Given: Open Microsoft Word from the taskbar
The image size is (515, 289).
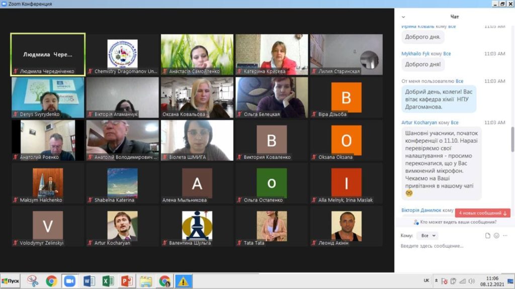Looking at the screenshot, I should pyautogui.click(x=89, y=281).
